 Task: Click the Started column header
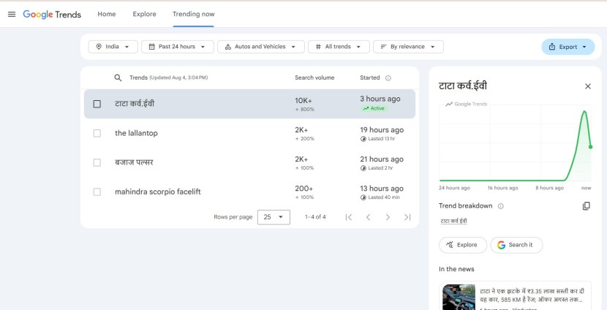(x=370, y=77)
